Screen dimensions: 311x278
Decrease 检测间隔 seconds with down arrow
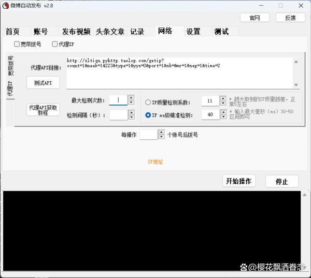coord(132,118)
